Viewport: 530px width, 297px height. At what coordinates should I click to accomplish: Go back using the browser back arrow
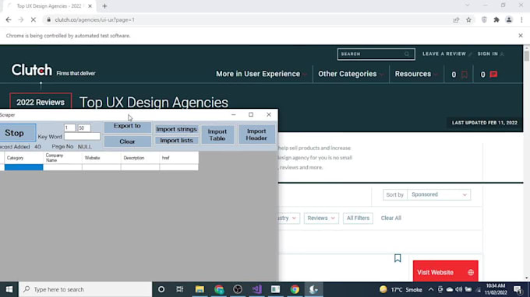tap(9, 20)
